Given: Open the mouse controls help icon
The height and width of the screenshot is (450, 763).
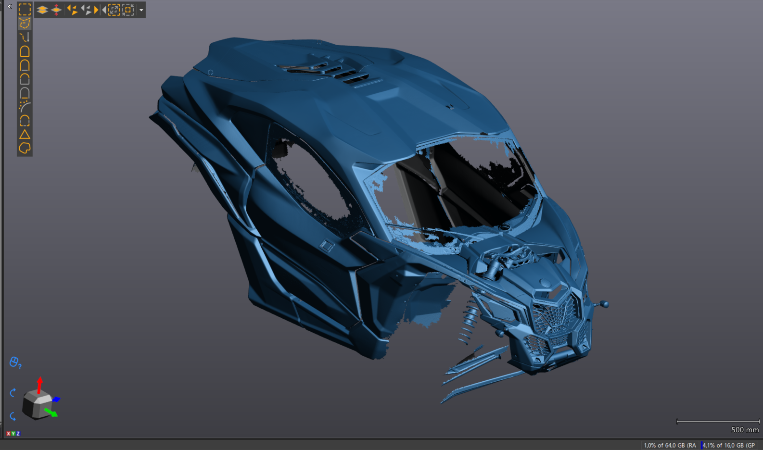Looking at the screenshot, I should (x=15, y=362).
